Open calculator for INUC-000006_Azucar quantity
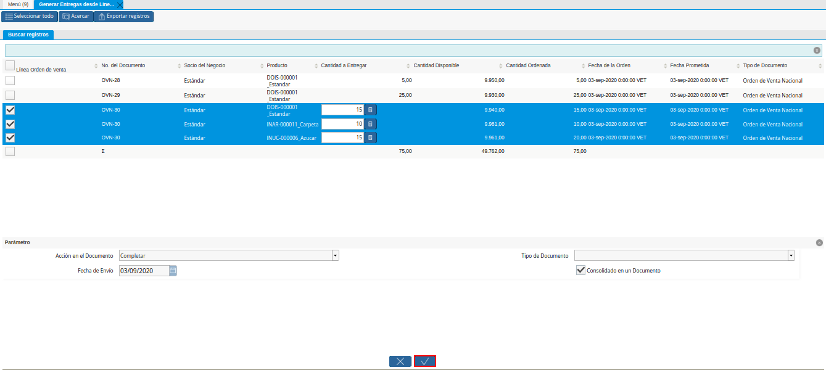The width and height of the screenshot is (826, 370). 370,138
